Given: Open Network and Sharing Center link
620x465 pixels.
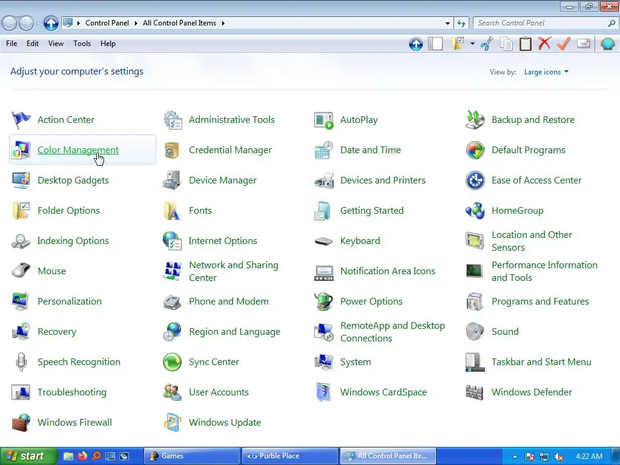Looking at the screenshot, I should pos(234,271).
